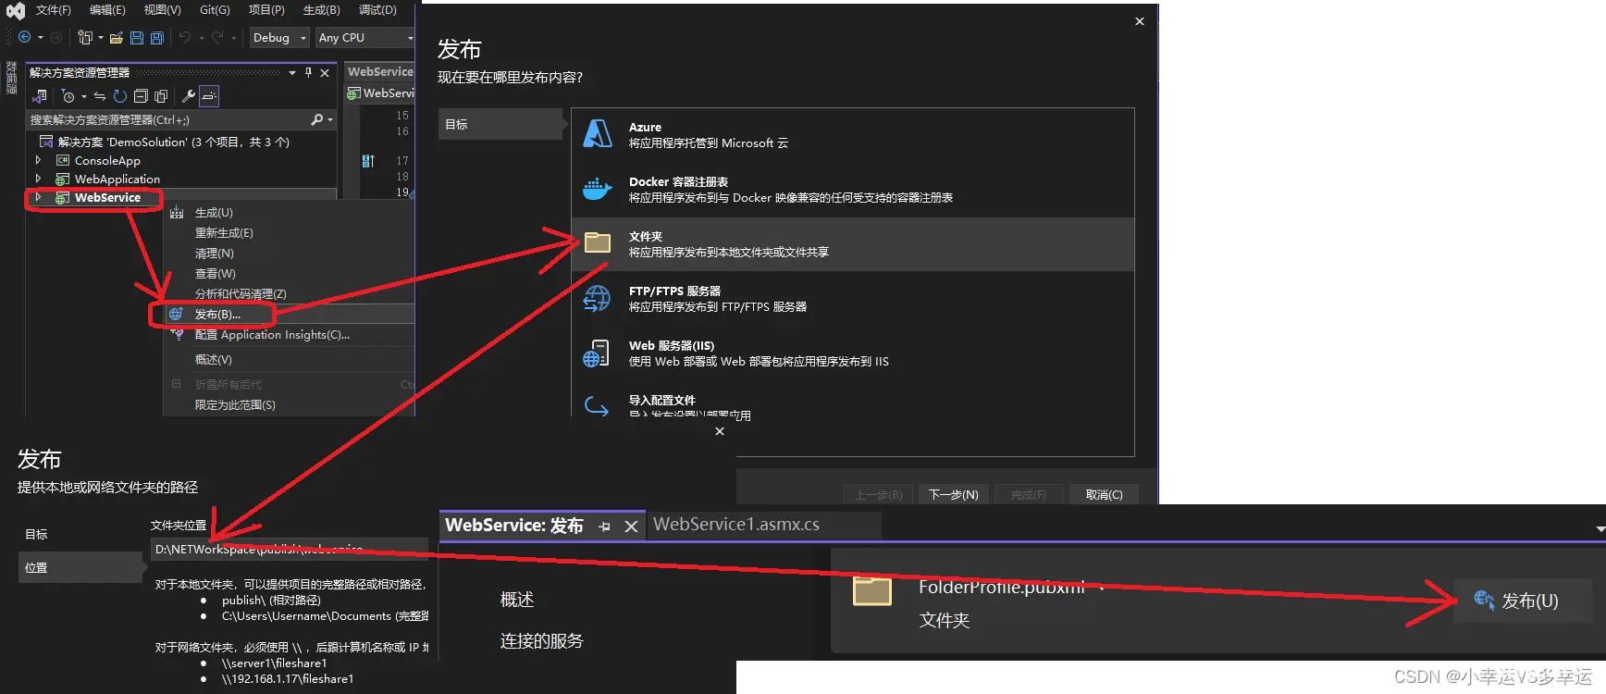Viewport: 1606px width, 694px height.
Task: Click the redo arrow toolbar icon
Action: tap(217, 37)
